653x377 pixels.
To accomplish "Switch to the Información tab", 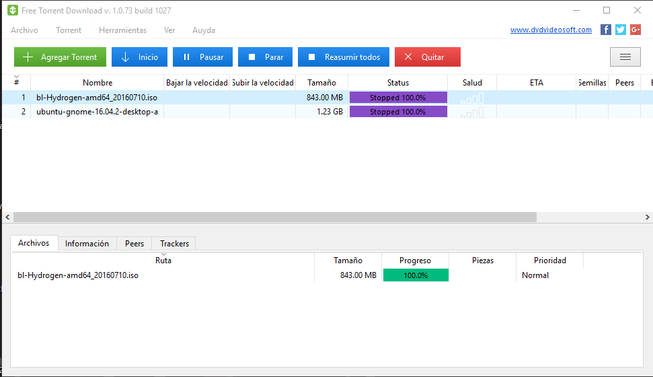I will pos(87,244).
